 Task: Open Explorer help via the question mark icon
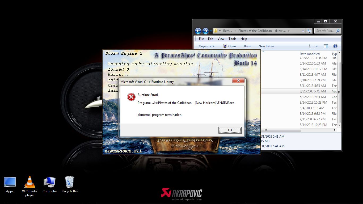click(335, 46)
